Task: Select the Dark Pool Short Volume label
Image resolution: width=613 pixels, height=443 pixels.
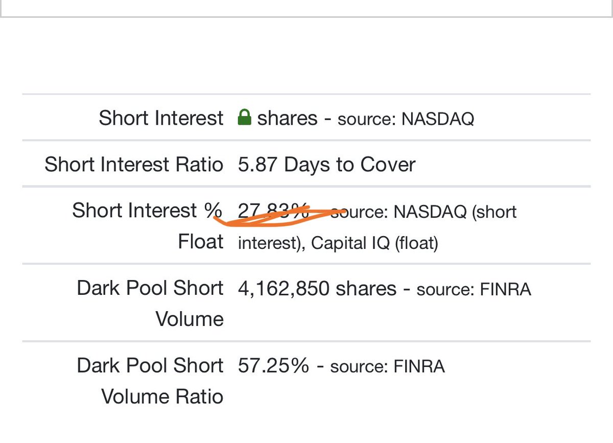Action: (150, 304)
